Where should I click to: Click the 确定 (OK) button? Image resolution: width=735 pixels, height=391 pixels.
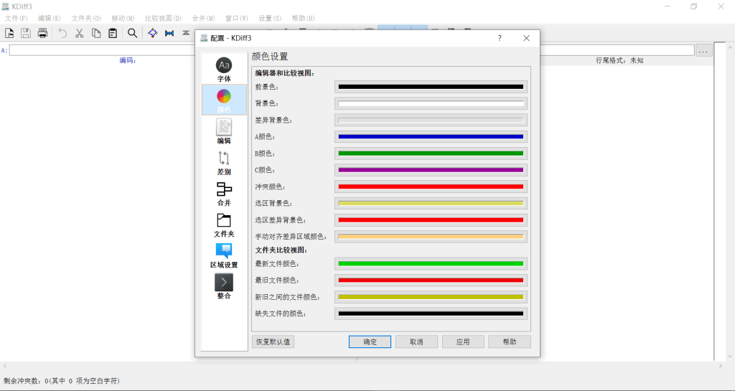click(x=370, y=341)
